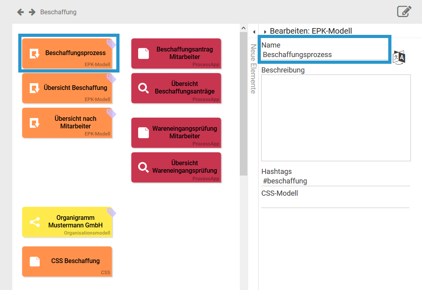This screenshot has width=422, height=290.
Task: Toggle edit mode with pencil icon
Action: tap(404, 11)
